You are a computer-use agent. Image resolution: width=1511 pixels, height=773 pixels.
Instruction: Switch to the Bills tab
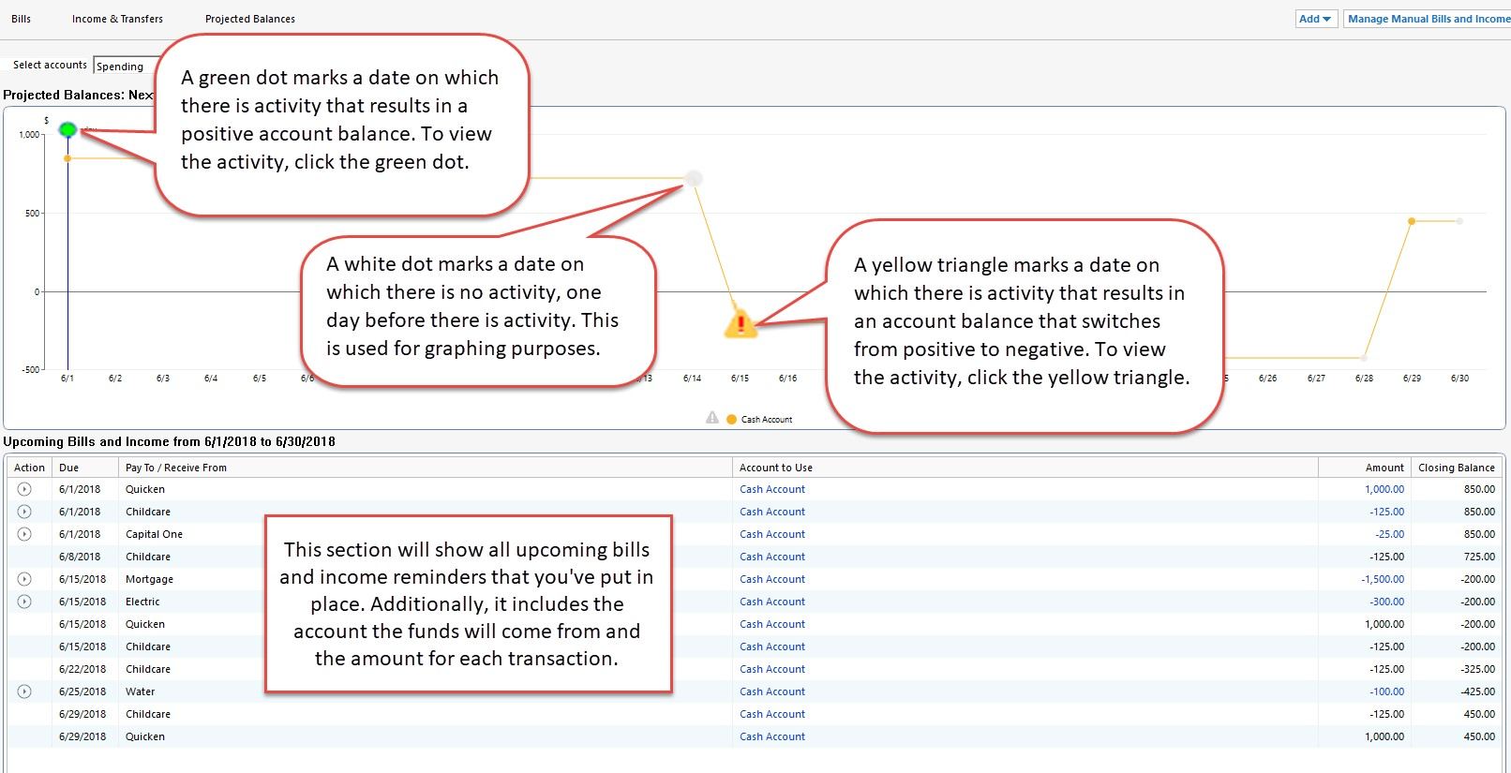pos(21,19)
